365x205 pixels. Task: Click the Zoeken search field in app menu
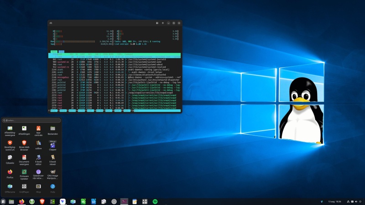coord(31,120)
